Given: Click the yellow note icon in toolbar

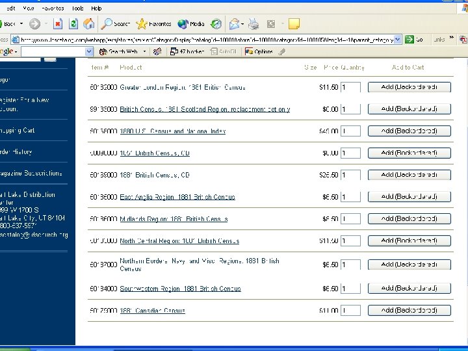Looking at the screenshot, I should pyautogui.click(x=294, y=24).
